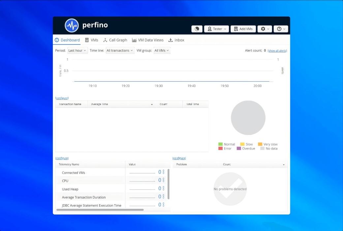Viewport: 343px width, 231px height.
Task: Sort transactions by Count column header
Action: [x=169, y=104]
